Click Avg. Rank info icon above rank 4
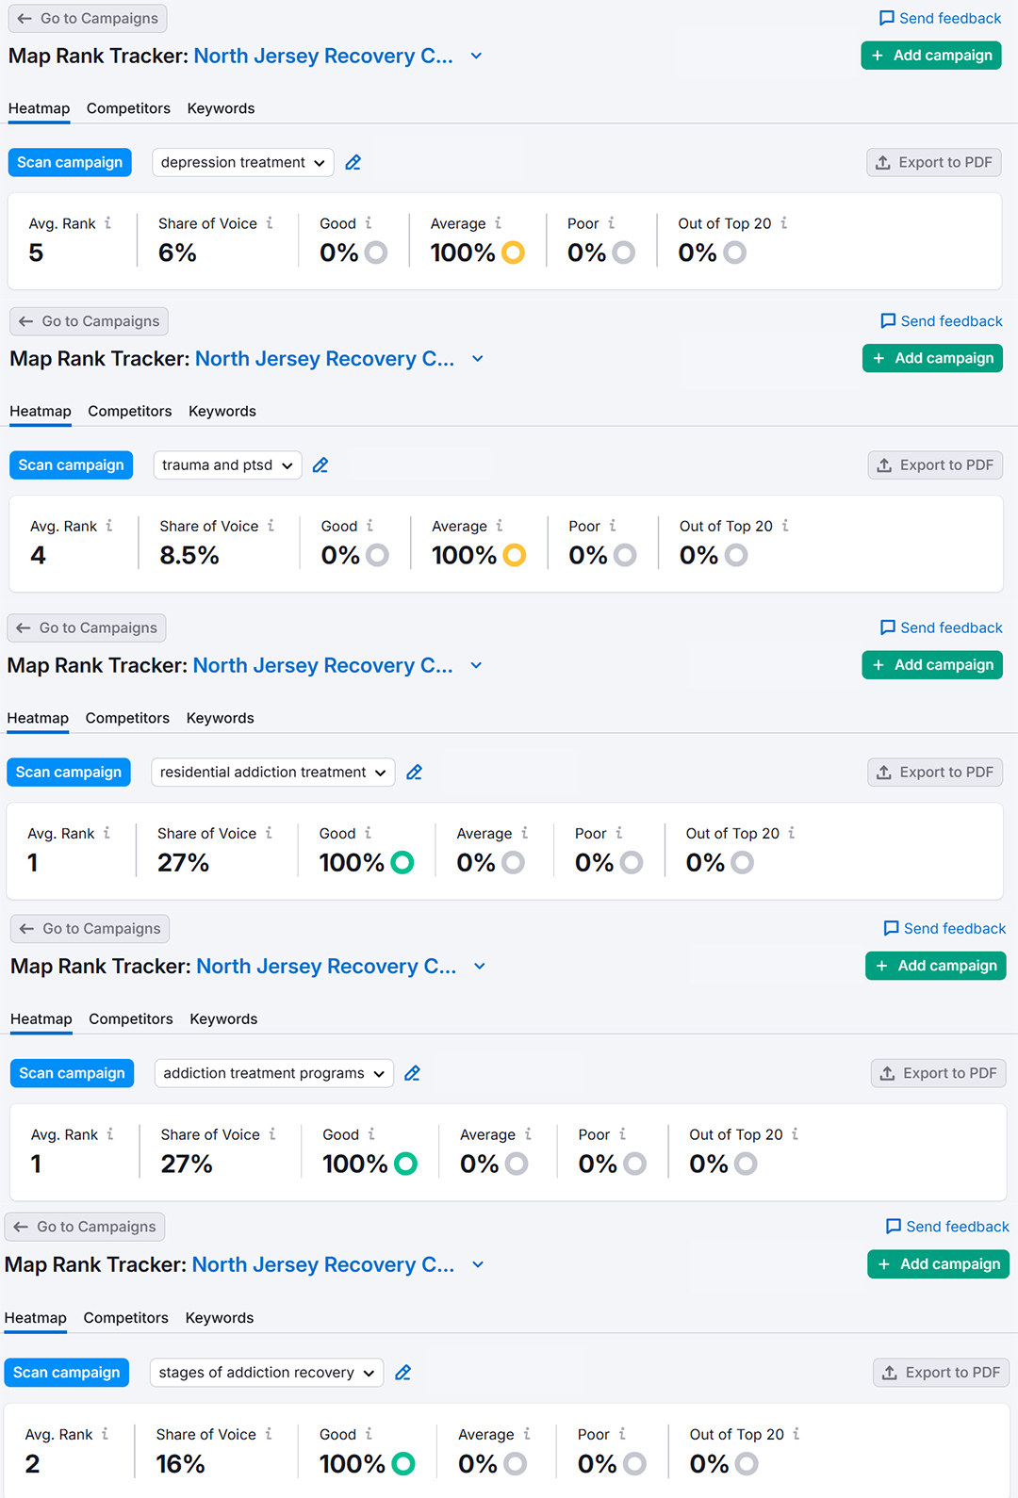The height and width of the screenshot is (1498, 1018). click(109, 526)
